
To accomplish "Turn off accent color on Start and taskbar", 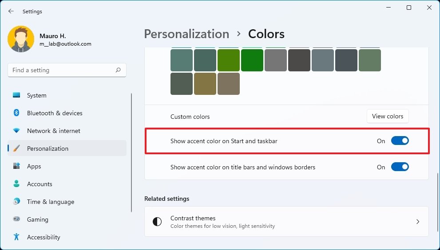I will pyautogui.click(x=400, y=141).
